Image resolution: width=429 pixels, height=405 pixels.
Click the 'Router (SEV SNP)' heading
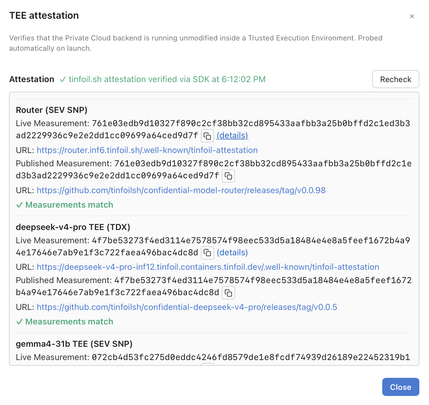pos(52,110)
